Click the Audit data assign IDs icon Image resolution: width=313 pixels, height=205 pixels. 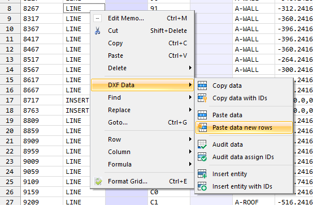[x=202, y=157]
